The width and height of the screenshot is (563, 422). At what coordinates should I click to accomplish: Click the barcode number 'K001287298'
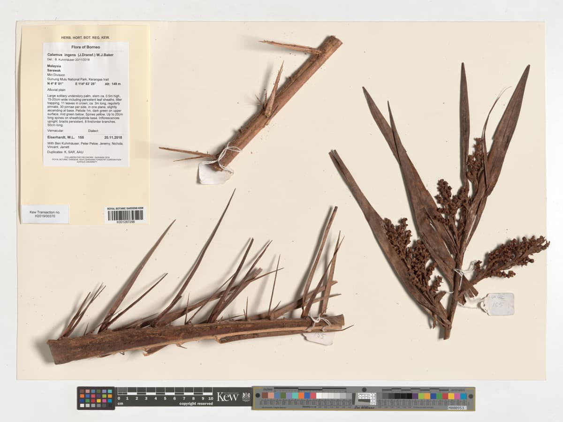coord(125,222)
